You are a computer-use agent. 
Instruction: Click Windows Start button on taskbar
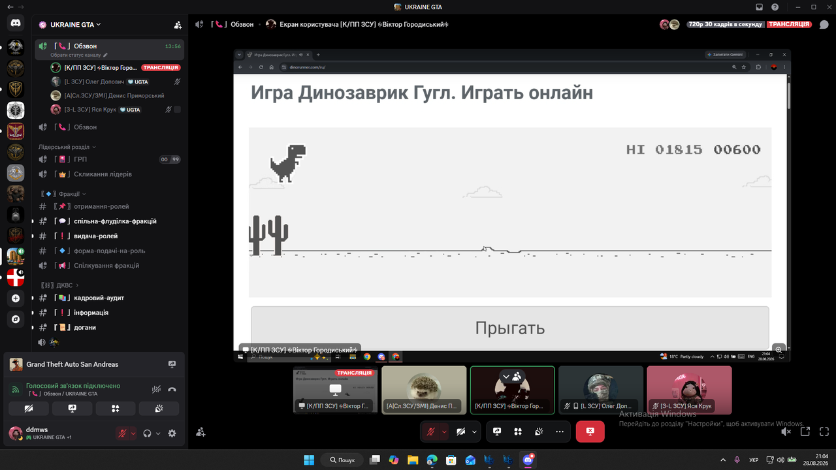pyautogui.click(x=309, y=460)
